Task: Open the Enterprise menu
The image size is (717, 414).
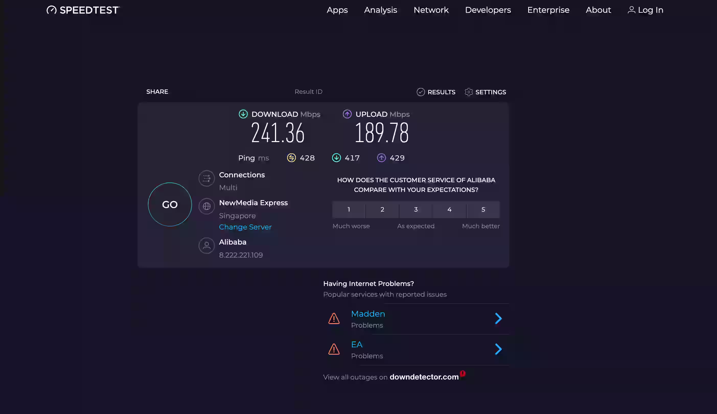Action: (x=548, y=10)
